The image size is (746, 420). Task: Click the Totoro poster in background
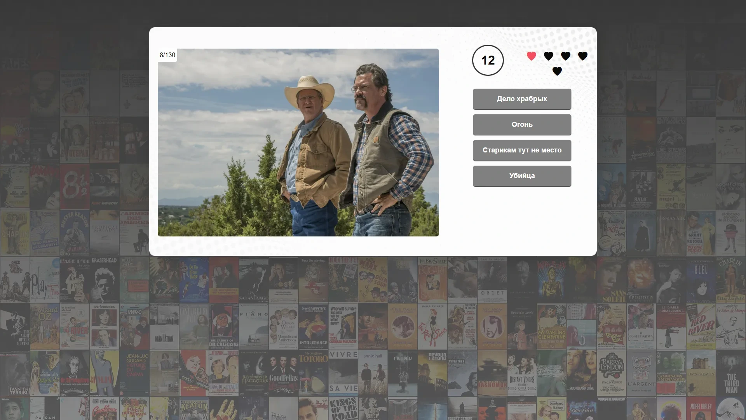[x=313, y=373]
